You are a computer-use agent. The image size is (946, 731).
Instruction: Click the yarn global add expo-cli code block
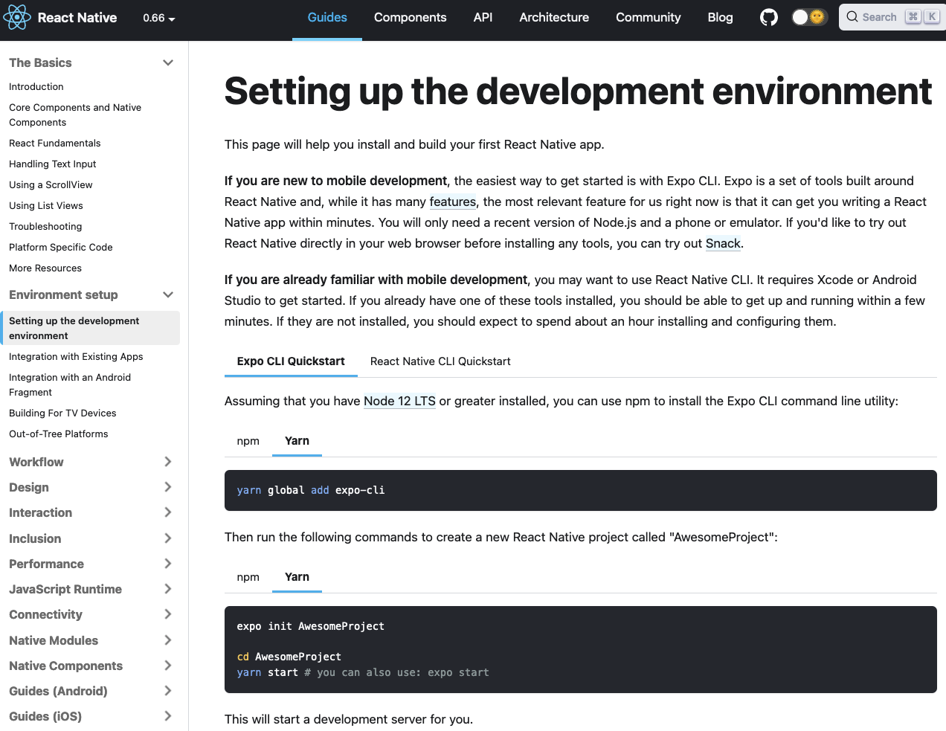(x=581, y=490)
